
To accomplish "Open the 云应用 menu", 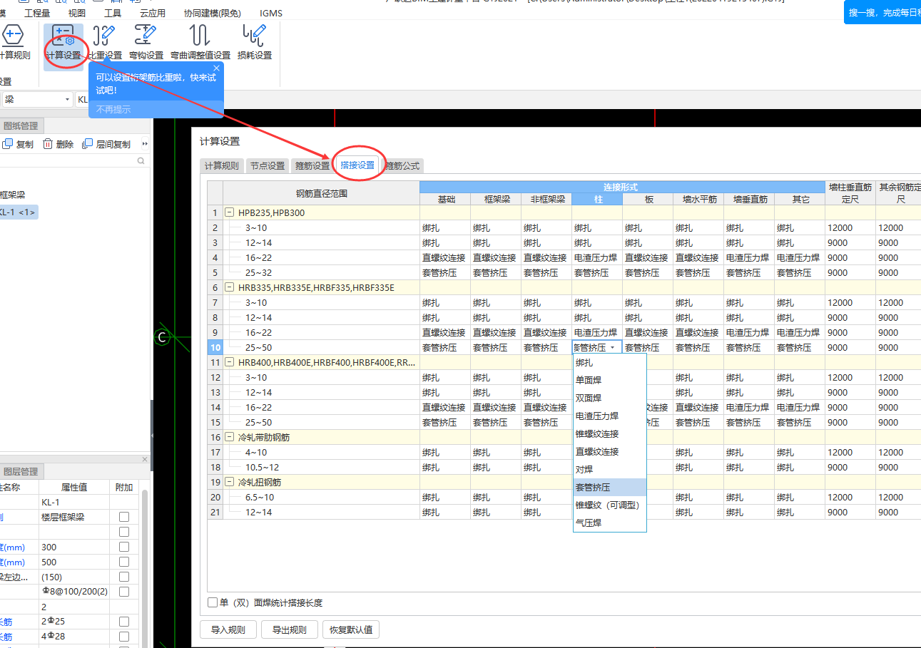I will [153, 13].
